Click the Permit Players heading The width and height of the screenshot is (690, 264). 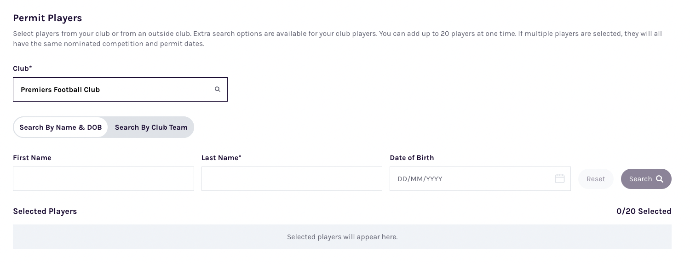[47, 18]
